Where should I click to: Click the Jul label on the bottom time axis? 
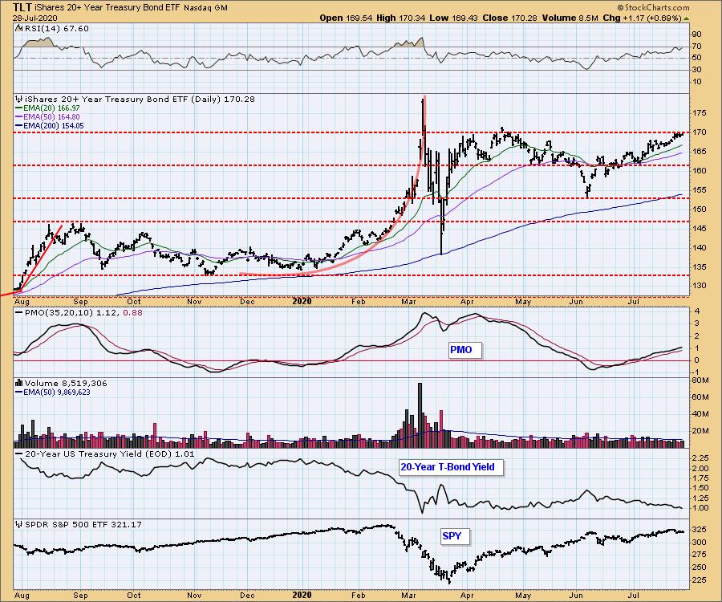pyautogui.click(x=634, y=595)
